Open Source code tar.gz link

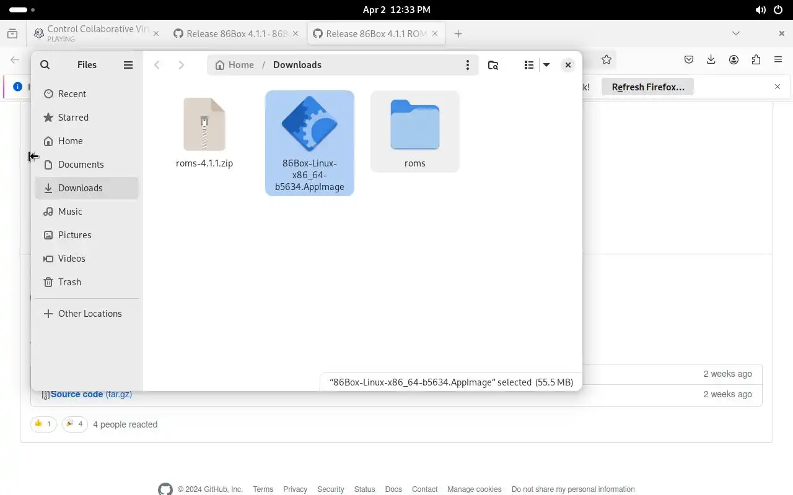(x=91, y=394)
